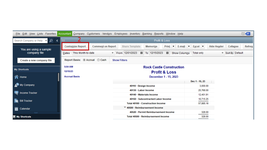The width and height of the screenshot is (267, 150).
Task: Open the Excel dropdown arrow
Action: point(203,46)
